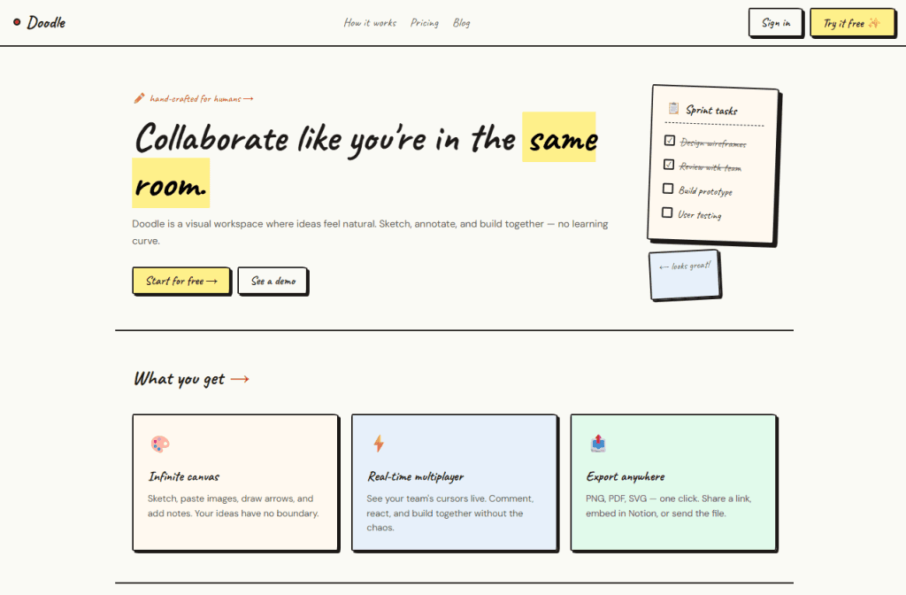The width and height of the screenshot is (906, 595).
Task: Click the Sprint tasks clipboard icon
Action: (673, 108)
